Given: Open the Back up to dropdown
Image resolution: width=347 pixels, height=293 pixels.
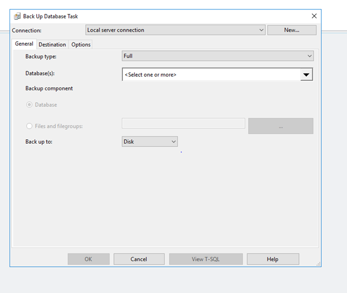Looking at the screenshot, I should point(150,141).
